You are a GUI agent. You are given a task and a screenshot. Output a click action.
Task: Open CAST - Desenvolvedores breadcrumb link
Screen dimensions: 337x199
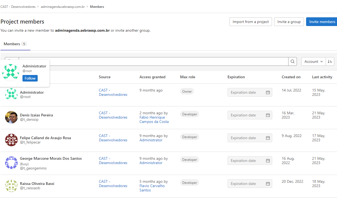click(18, 7)
